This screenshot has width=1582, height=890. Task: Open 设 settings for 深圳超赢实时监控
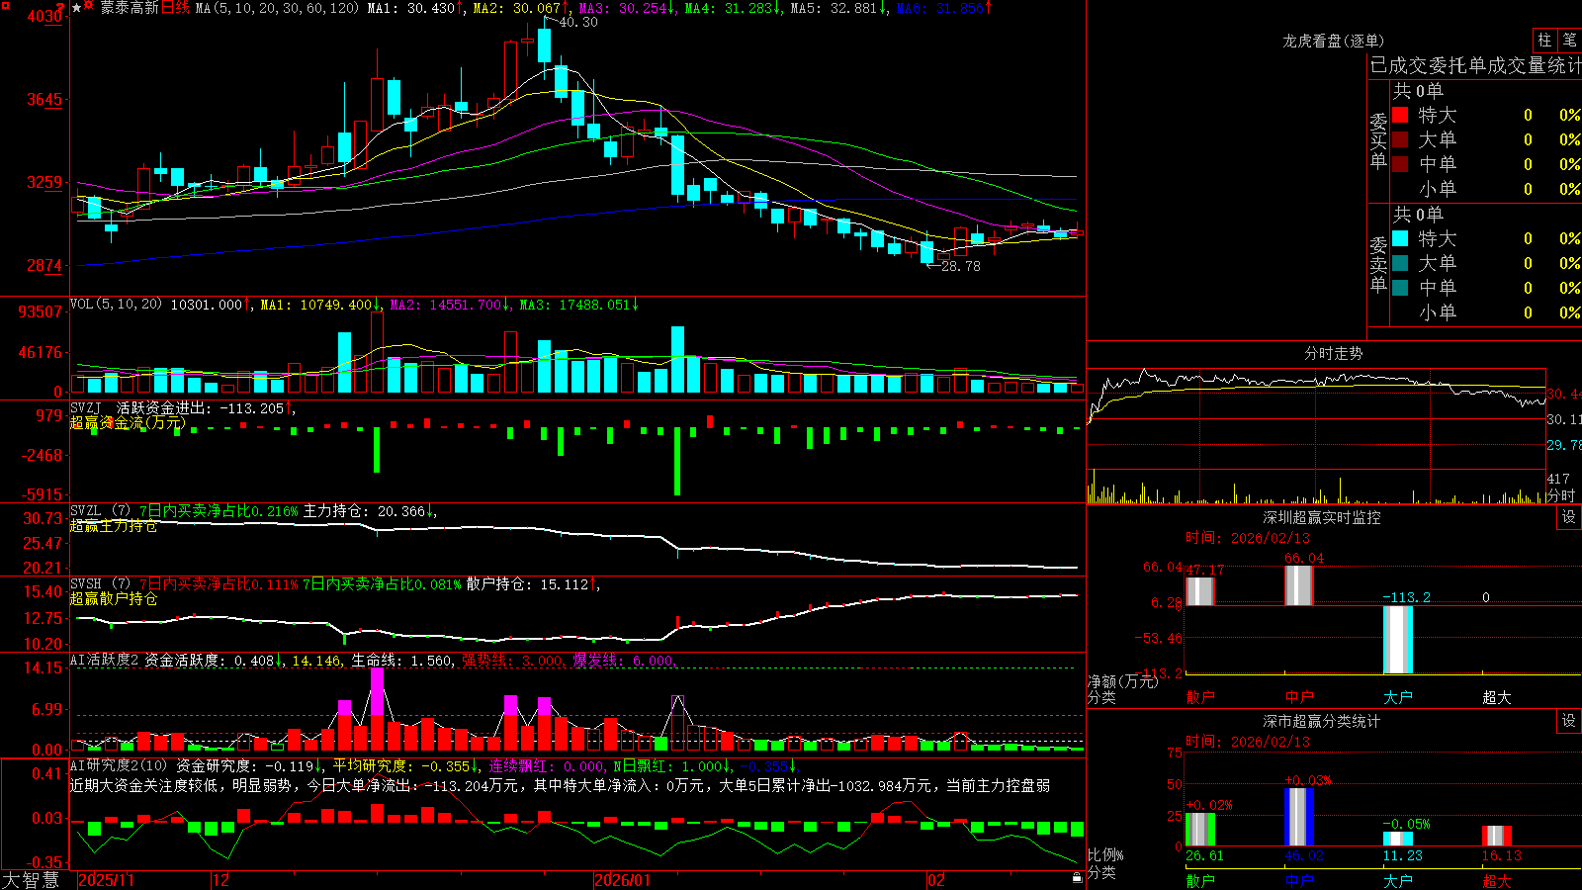tap(1569, 517)
